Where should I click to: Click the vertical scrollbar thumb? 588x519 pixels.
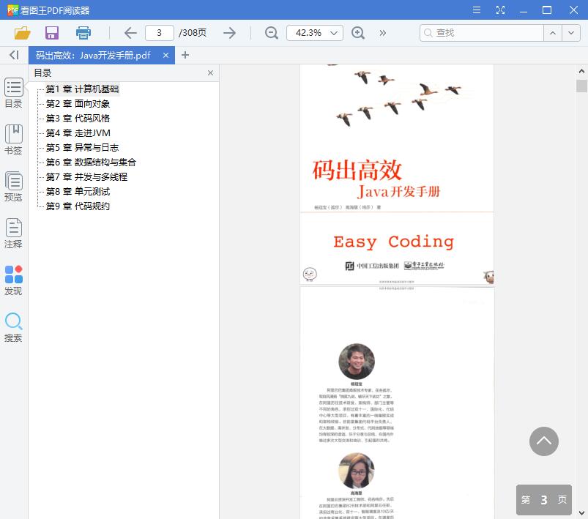coord(581,86)
